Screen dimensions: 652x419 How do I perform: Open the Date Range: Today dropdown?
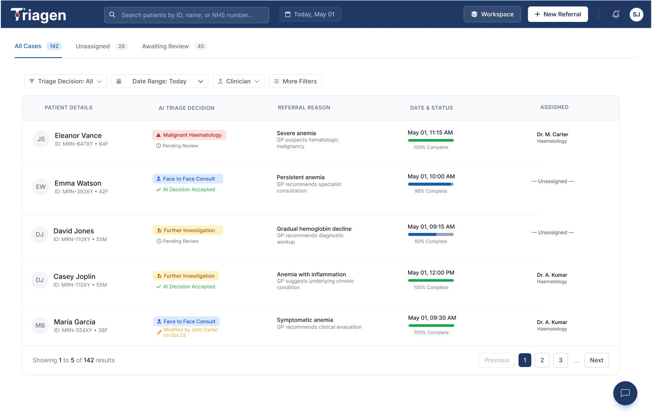pos(160,81)
